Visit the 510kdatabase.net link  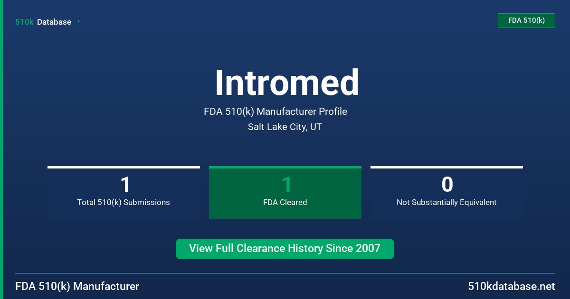[511, 286]
